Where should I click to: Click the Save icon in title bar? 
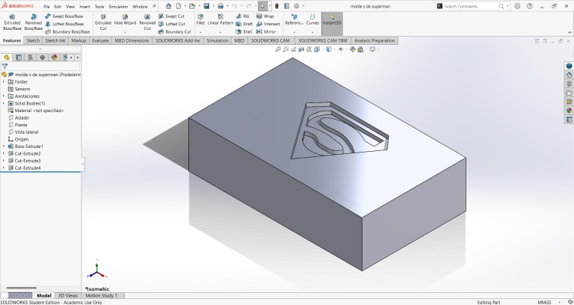(x=206, y=6)
